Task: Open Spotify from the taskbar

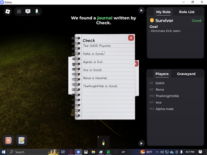Action: tap(108, 152)
